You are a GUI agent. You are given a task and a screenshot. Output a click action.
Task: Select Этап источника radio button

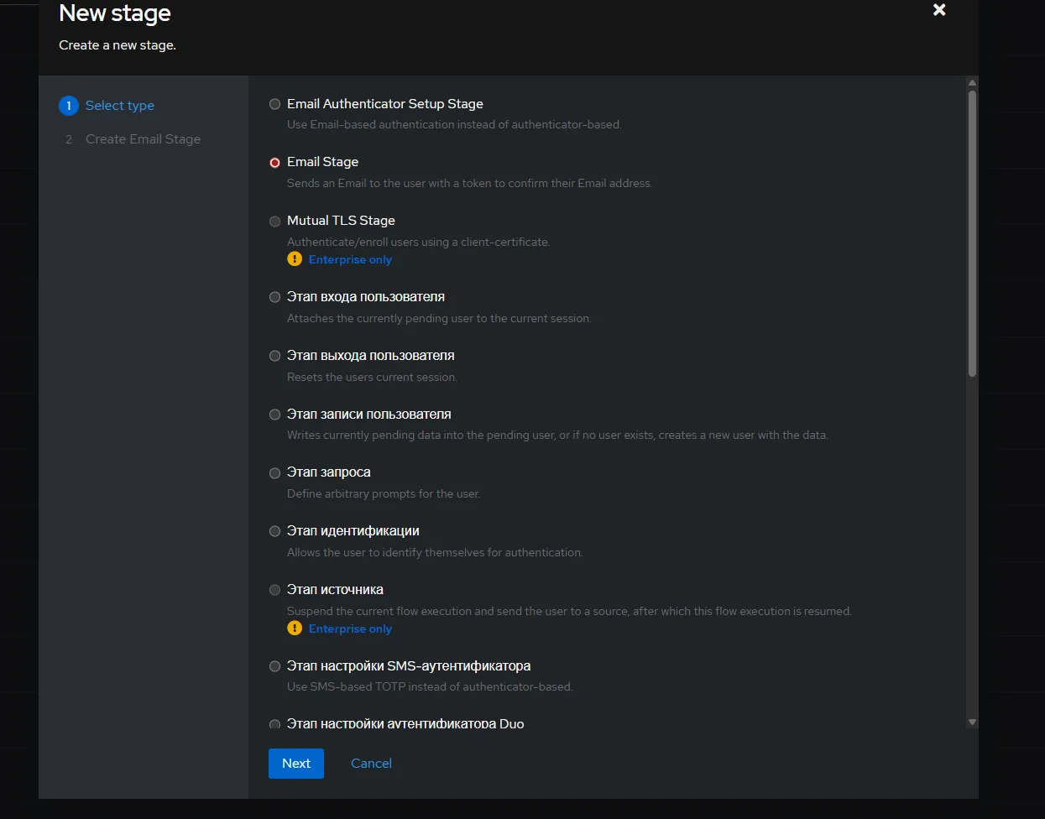click(274, 590)
